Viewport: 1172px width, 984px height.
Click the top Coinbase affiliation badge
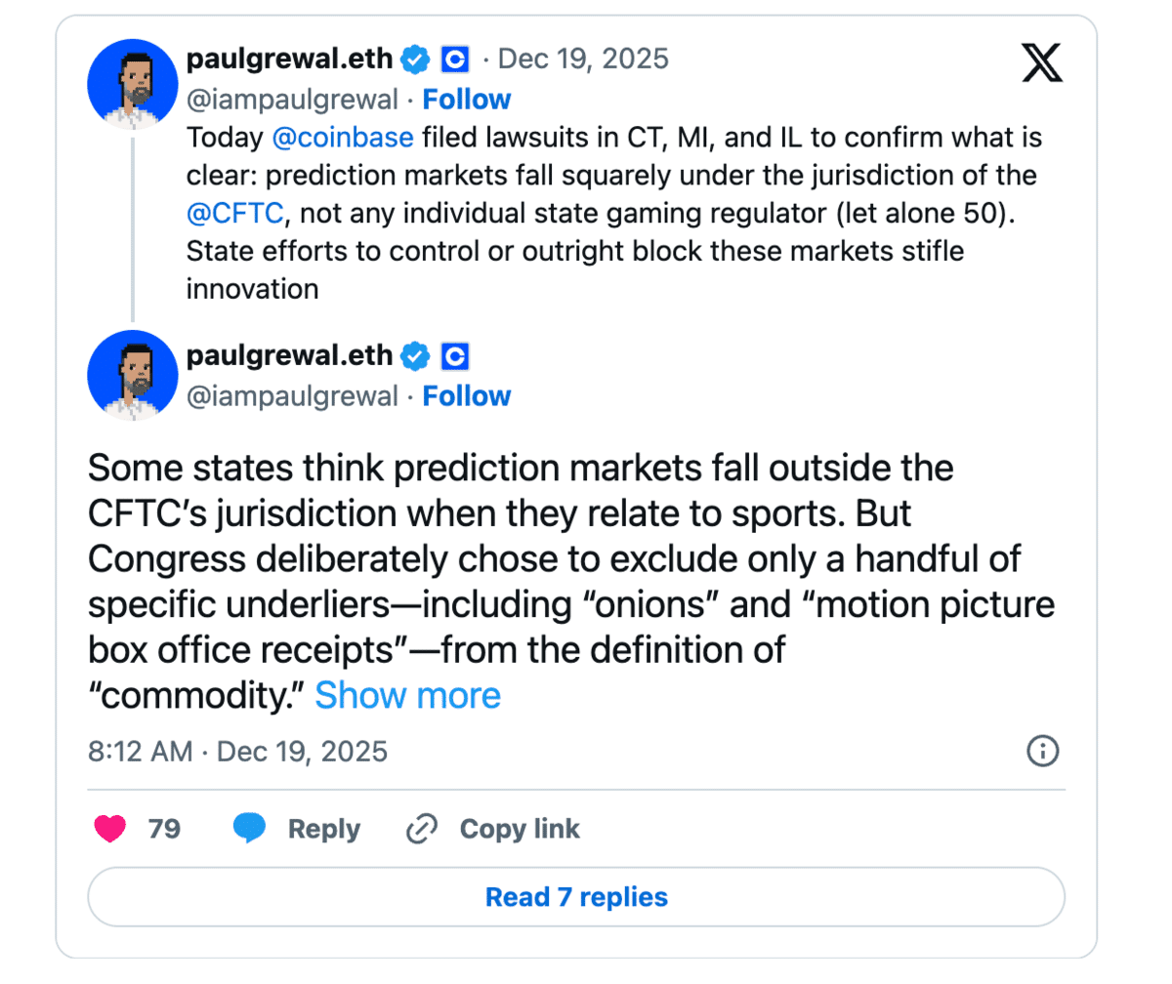pyautogui.click(x=455, y=60)
